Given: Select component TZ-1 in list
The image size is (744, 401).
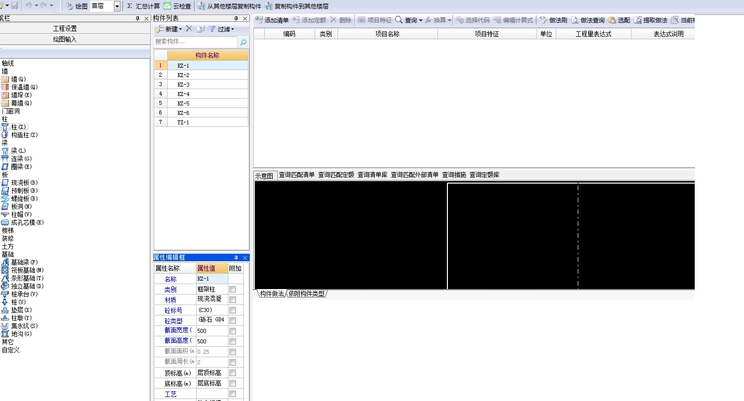Looking at the screenshot, I should tap(201, 122).
